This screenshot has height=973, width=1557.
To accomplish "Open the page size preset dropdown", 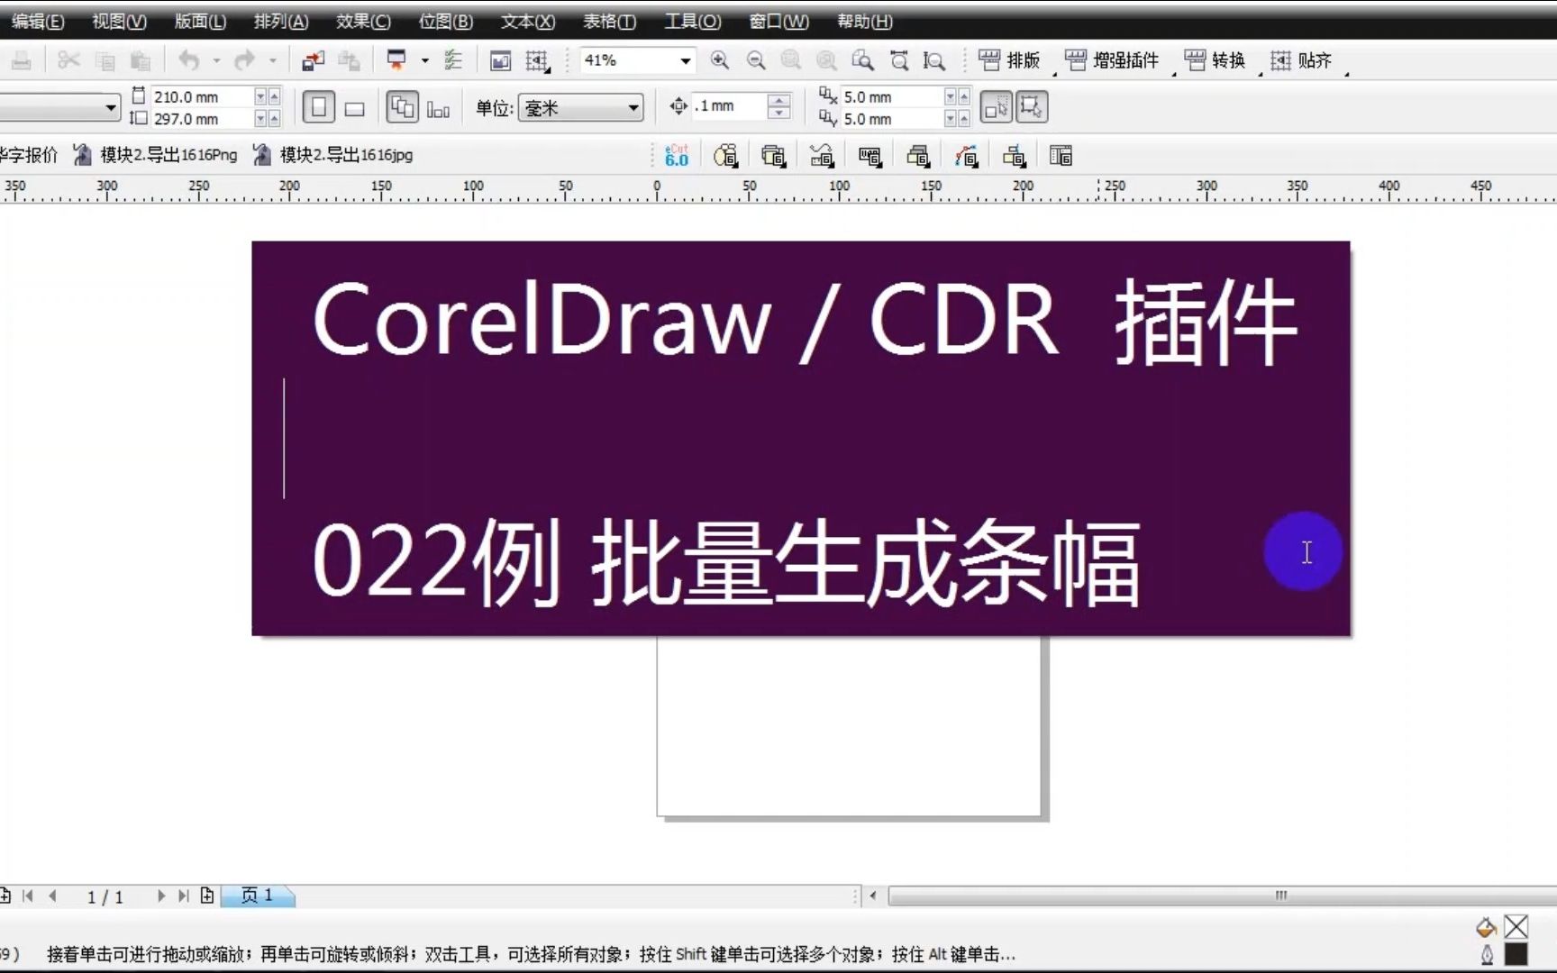I will [111, 108].
